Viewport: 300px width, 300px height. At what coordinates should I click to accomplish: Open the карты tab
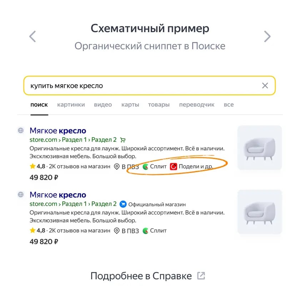(x=130, y=105)
